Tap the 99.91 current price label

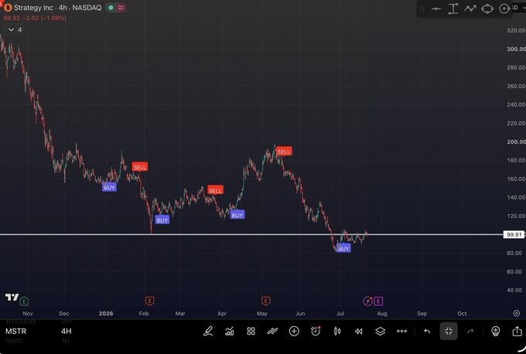coord(514,235)
